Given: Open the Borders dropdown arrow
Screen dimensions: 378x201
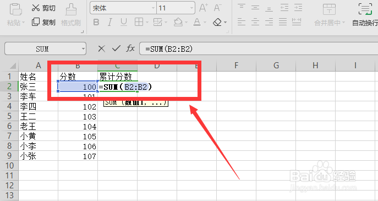Looking at the screenshot, I should [x=146, y=23].
